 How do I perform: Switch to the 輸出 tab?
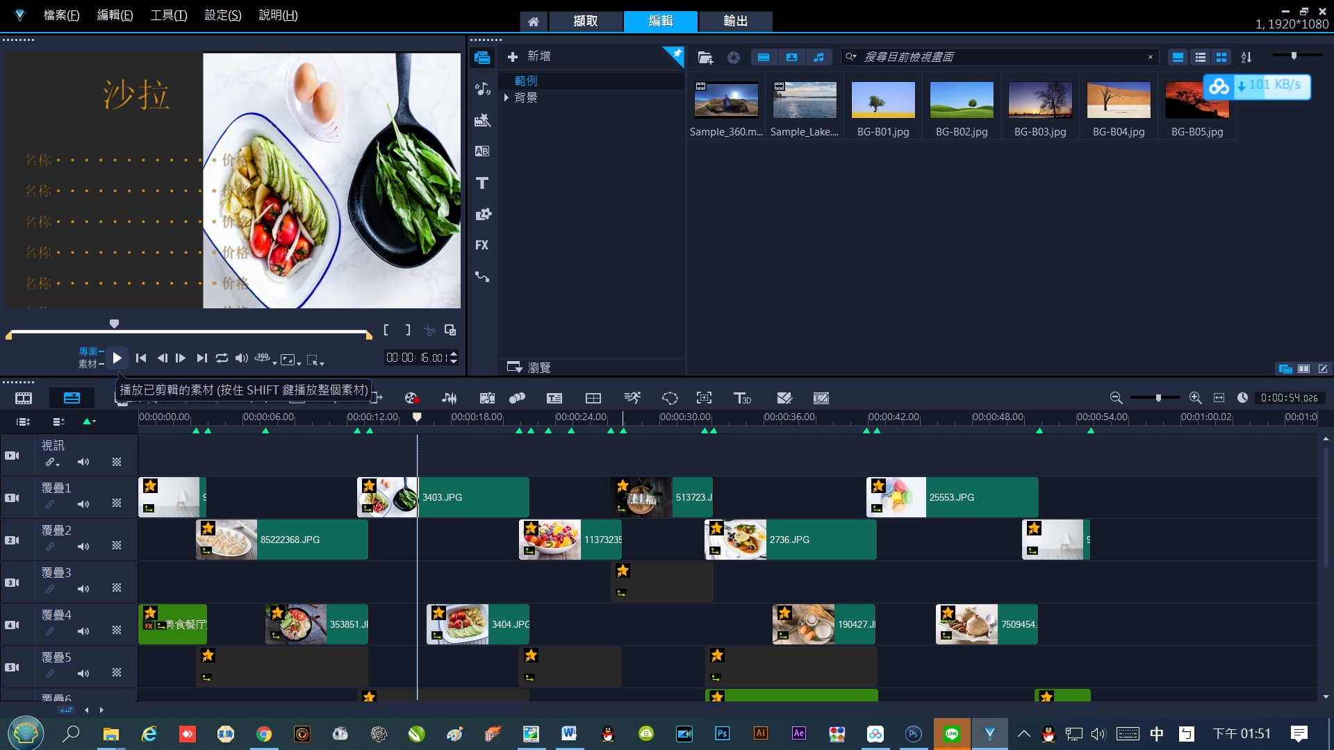[x=735, y=22]
